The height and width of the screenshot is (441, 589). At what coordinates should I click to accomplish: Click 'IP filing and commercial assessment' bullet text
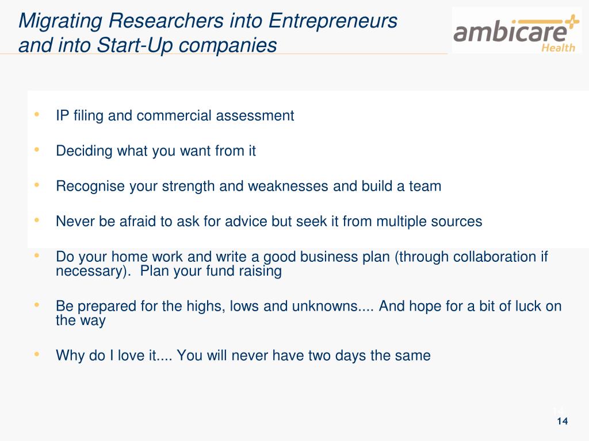[x=175, y=115]
